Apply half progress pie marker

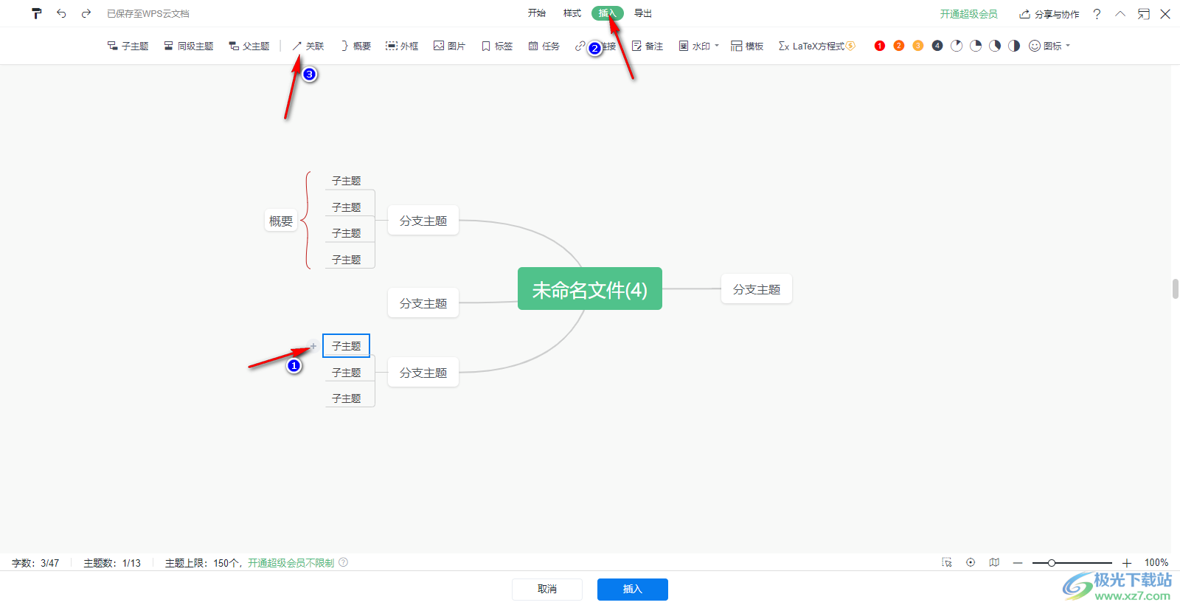[x=1014, y=46]
